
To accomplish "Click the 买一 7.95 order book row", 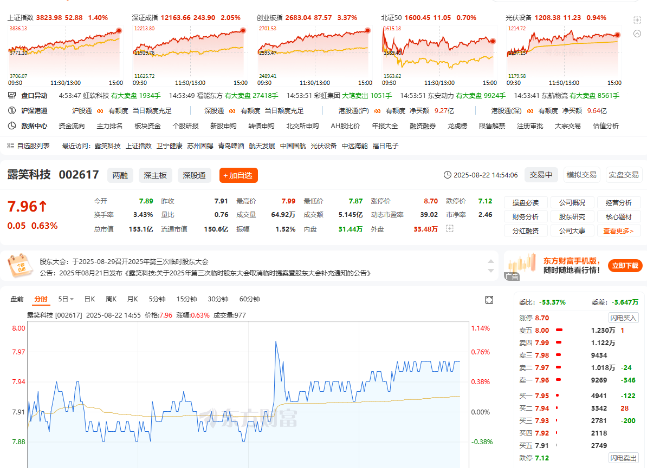I will (x=578, y=396).
